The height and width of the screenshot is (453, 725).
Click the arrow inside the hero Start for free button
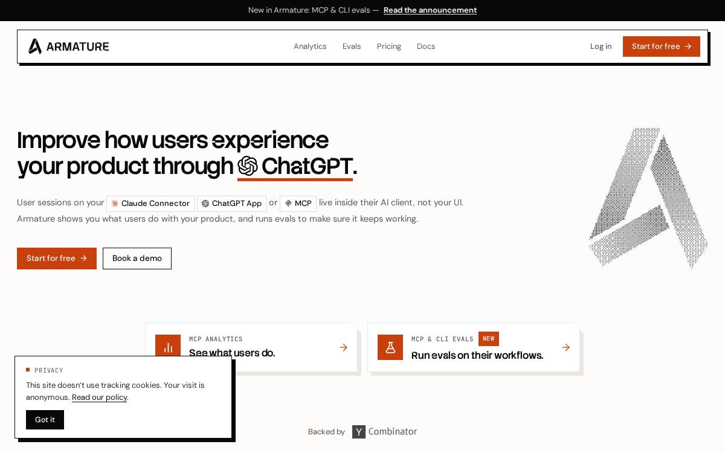click(83, 259)
